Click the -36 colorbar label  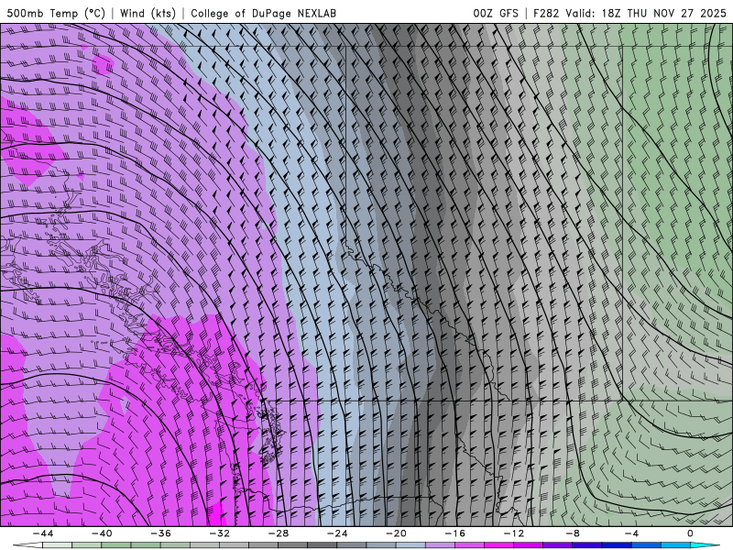click(160, 533)
